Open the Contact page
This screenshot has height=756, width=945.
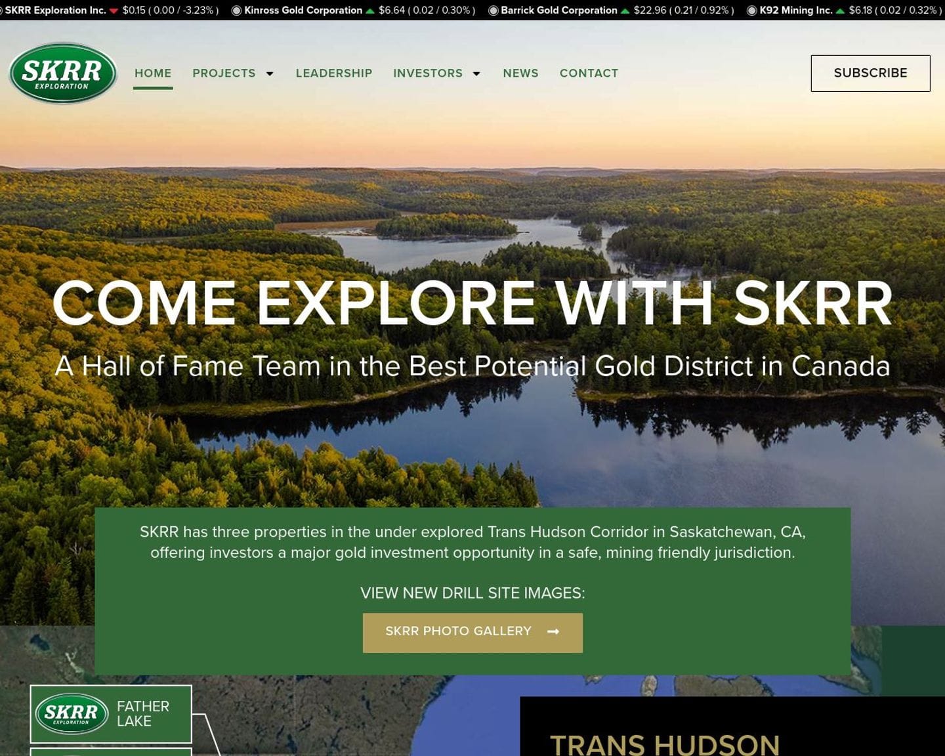pos(589,73)
